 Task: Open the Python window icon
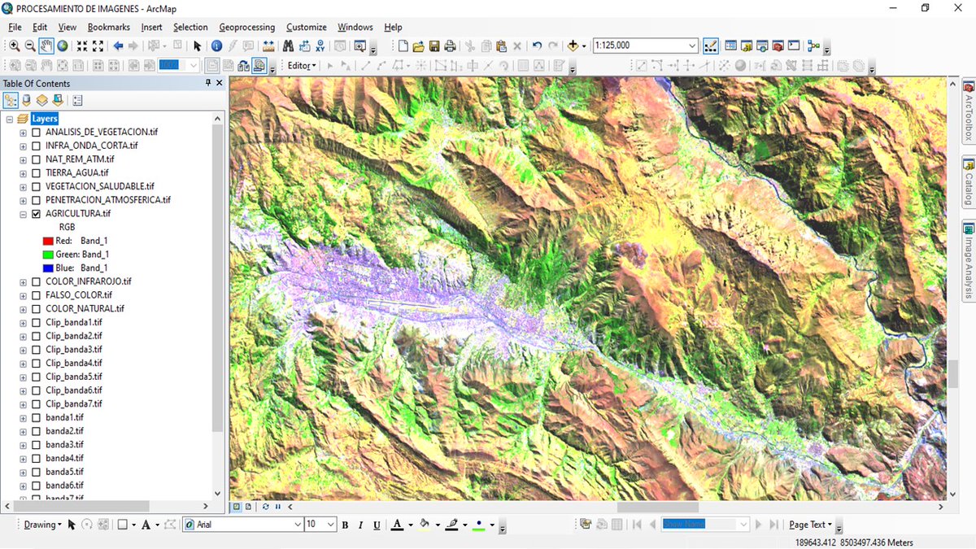tap(794, 46)
